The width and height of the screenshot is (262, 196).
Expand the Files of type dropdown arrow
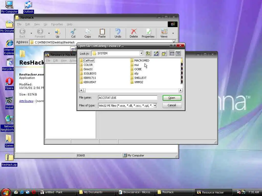point(155,105)
